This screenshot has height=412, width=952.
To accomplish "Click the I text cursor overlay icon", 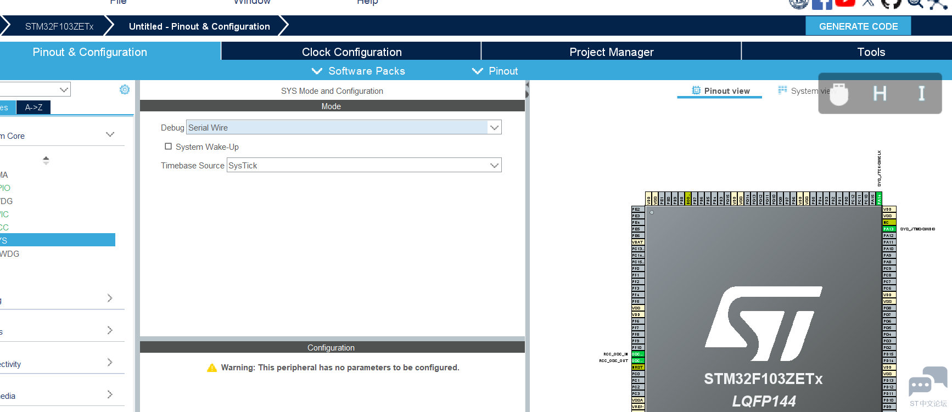I will [922, 93].
